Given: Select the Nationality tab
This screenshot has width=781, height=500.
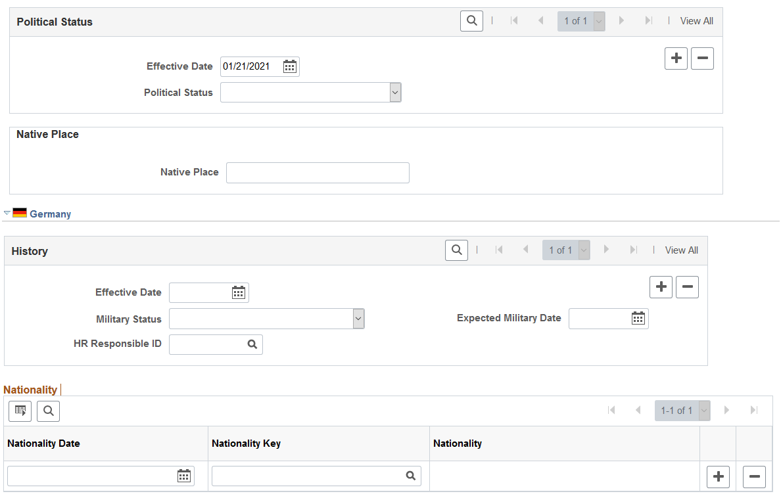Looking at the screenshot, I should pos(30,390).
